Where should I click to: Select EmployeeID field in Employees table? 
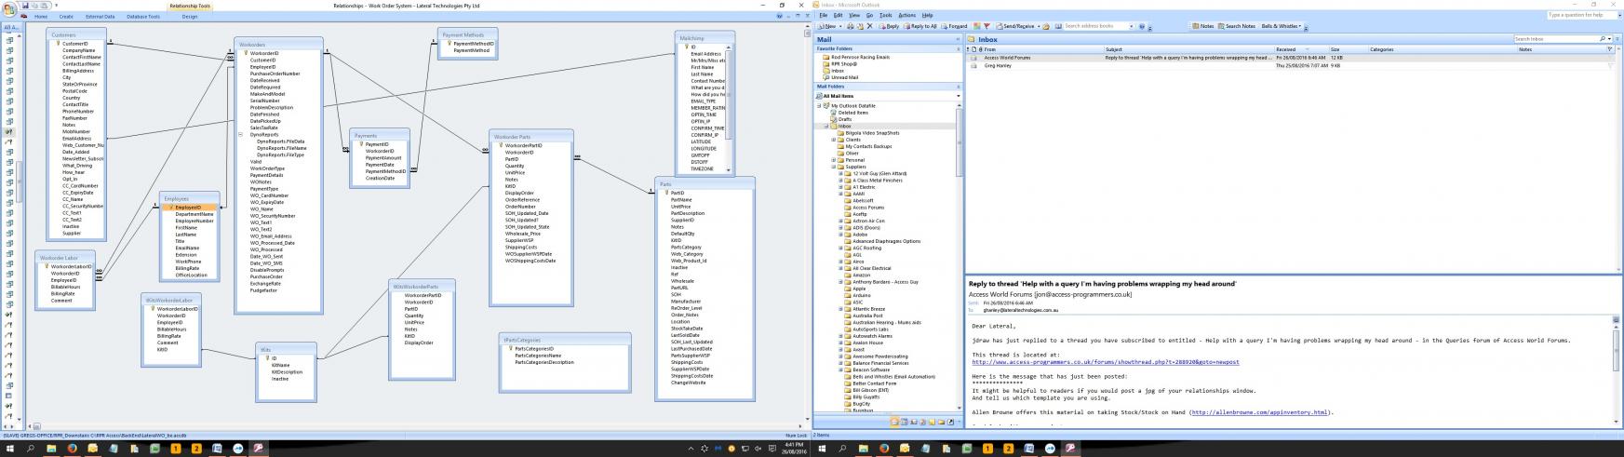coord(190,207)
